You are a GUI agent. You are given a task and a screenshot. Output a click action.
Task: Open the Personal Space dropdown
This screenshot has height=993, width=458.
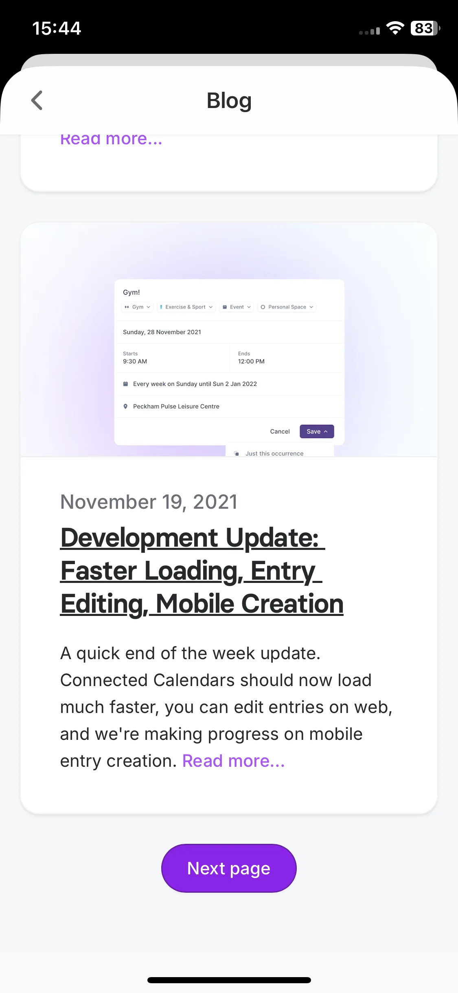pos(287,307)
